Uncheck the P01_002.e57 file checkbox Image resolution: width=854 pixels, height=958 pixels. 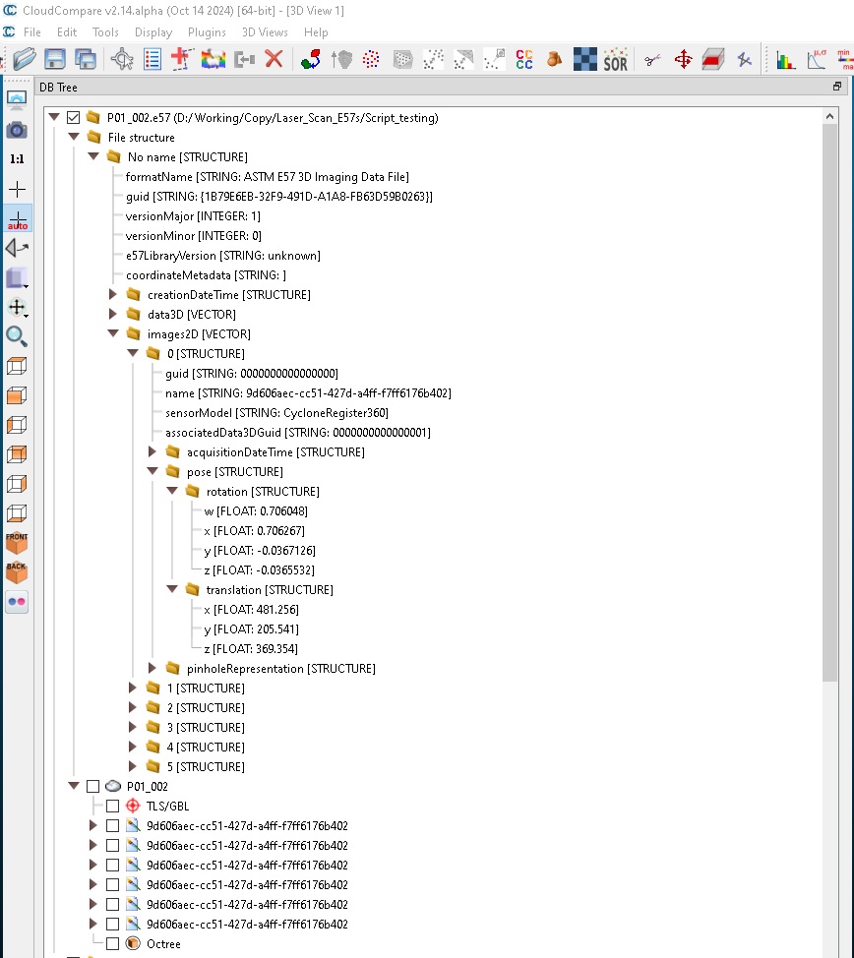click(x=73, y=118)
